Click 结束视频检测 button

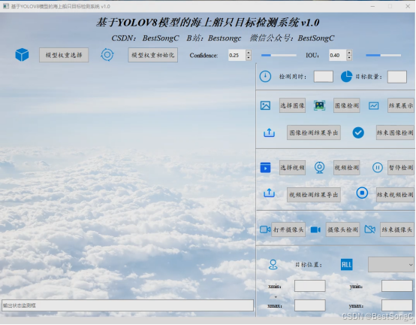point(395,195)
